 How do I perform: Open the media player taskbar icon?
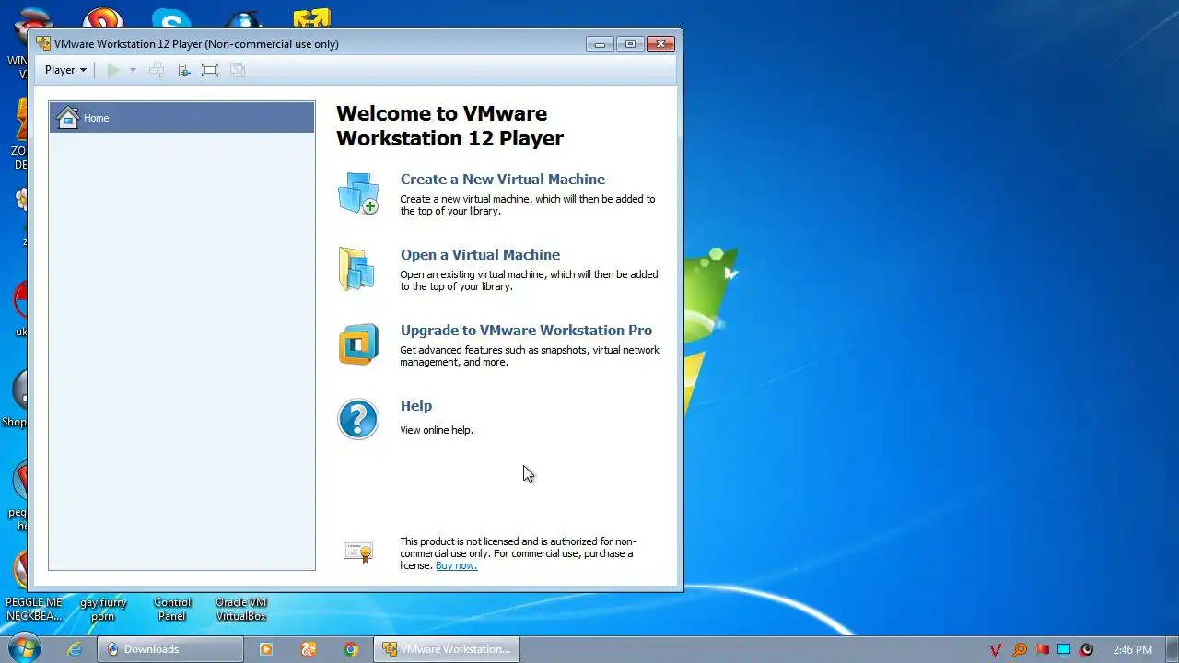coord(266,649)
